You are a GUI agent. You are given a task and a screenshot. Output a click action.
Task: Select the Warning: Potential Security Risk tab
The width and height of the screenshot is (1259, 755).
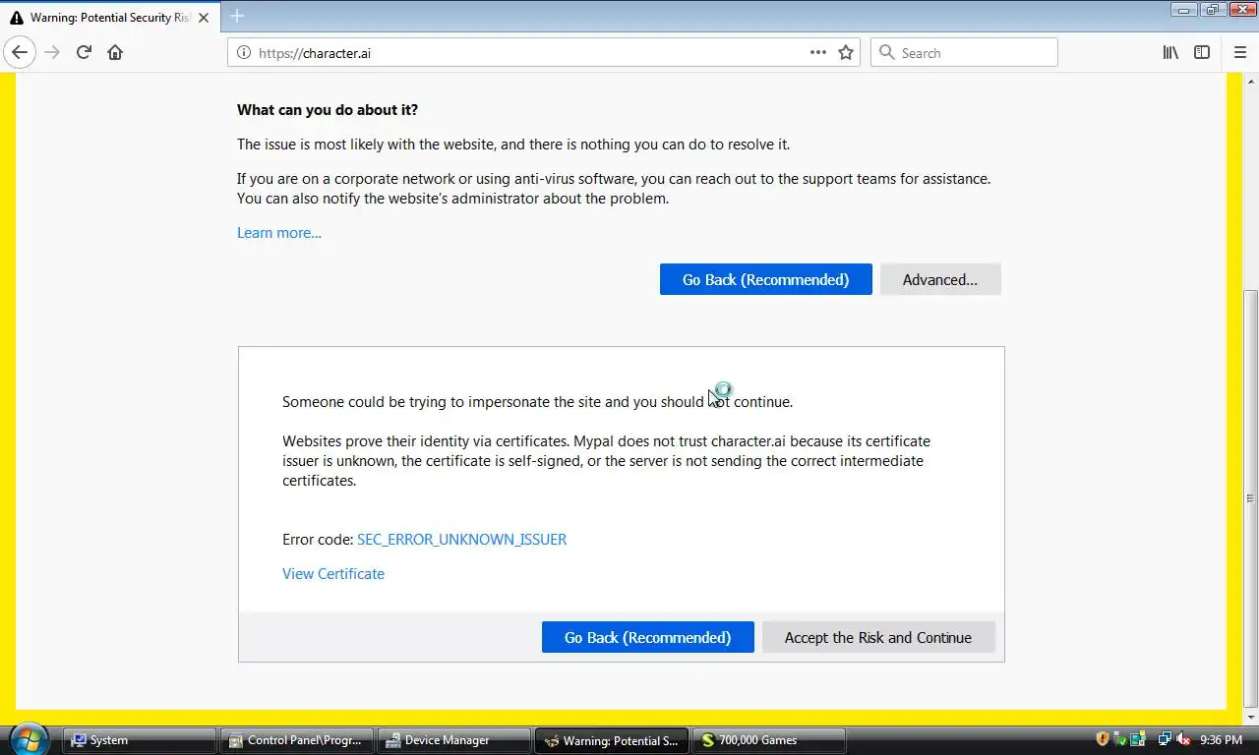point(109,18)
